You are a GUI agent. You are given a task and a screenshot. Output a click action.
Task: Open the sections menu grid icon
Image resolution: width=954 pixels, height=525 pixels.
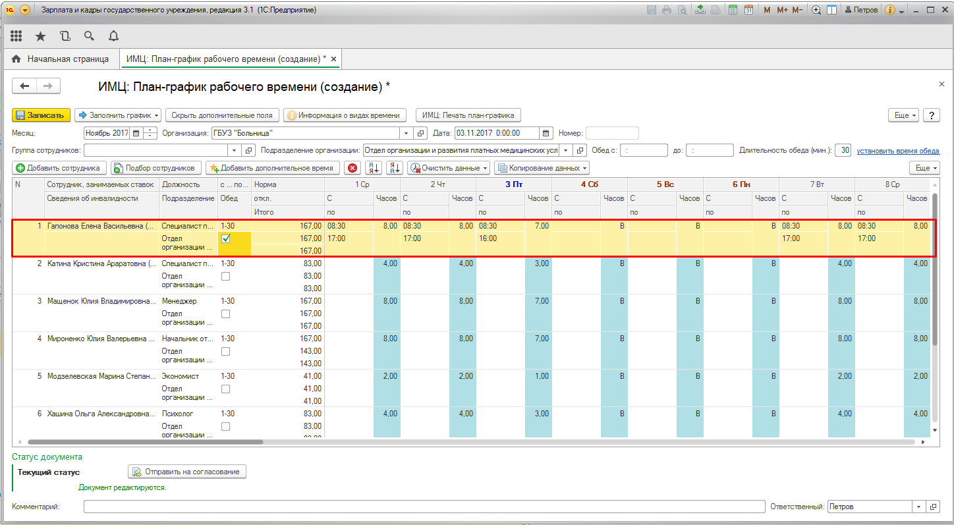click(x=16, y=36)
